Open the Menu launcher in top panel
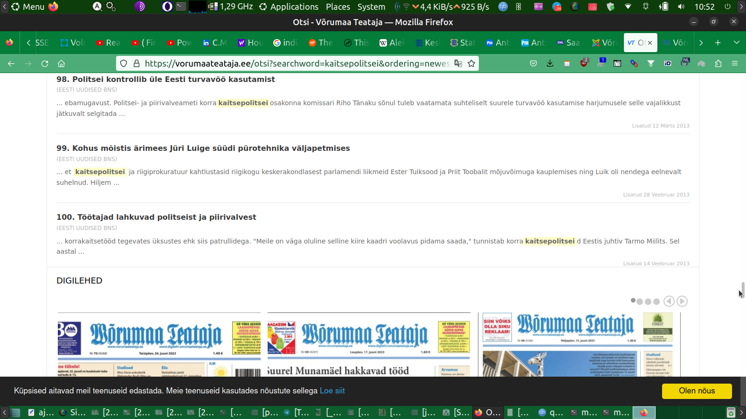746x419 pixels. coord(28,7)
